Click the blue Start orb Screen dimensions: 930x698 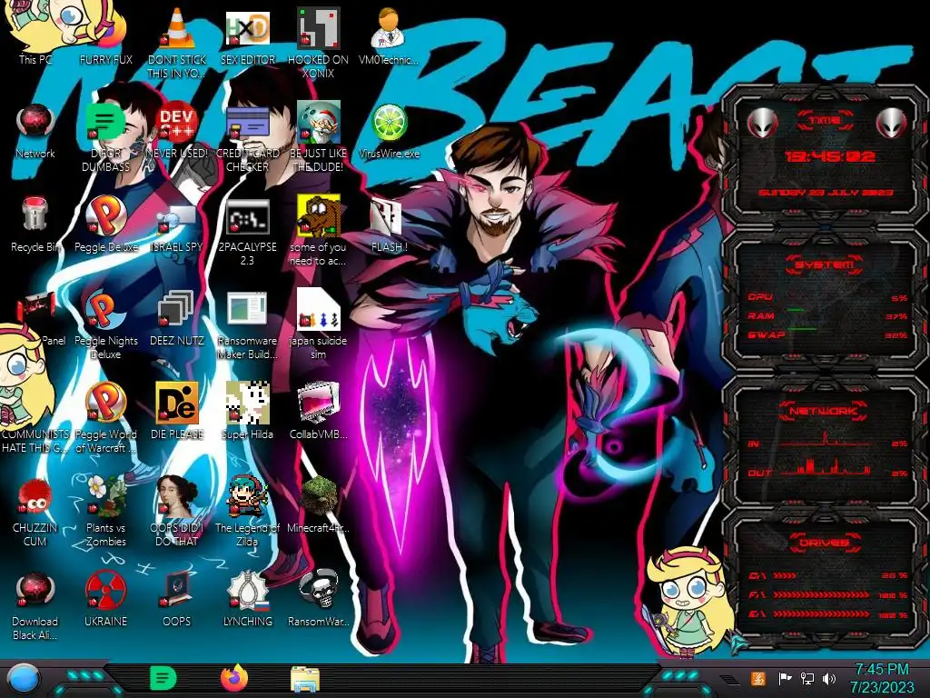[23, 680]
